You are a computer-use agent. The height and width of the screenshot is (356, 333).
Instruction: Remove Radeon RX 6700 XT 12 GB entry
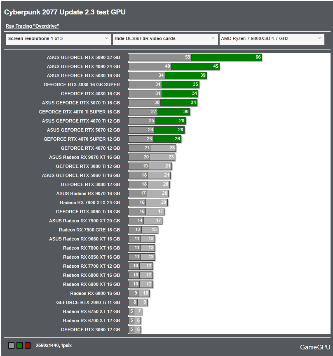(x=123, y=321)
